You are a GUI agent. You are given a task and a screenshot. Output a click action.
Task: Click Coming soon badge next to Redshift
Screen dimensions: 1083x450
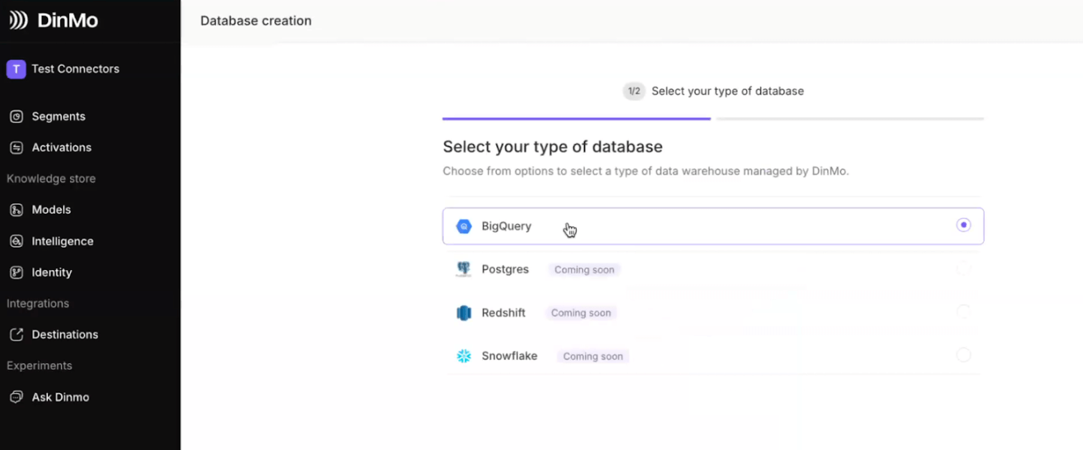pos(580,313)
